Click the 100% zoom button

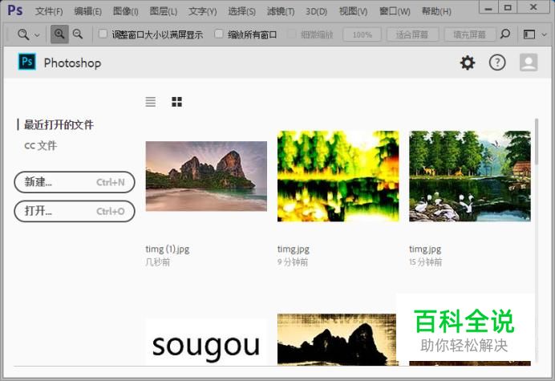click(362, 34)
